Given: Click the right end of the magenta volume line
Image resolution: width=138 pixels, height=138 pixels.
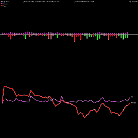Looking at the screenshot, I should (x=130, y=98).
